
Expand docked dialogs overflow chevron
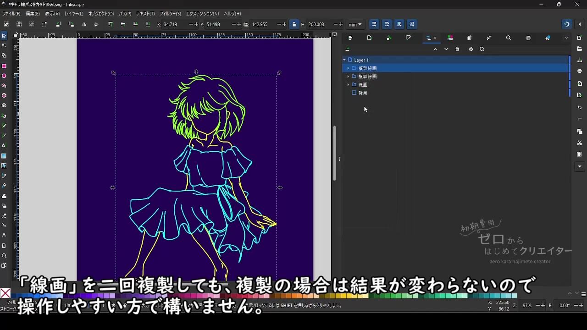566,38
